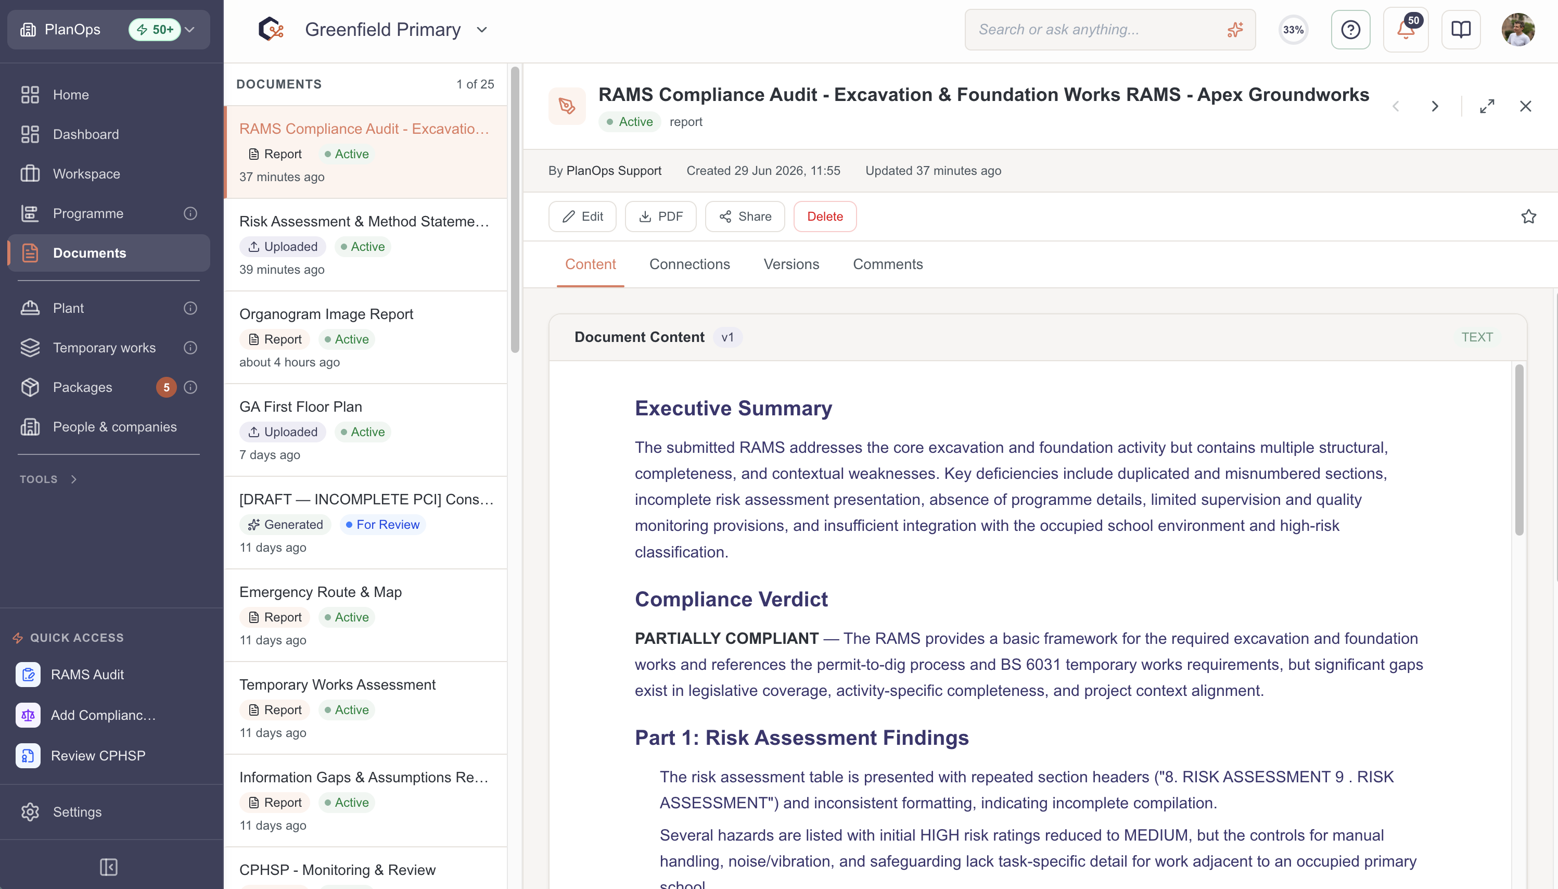Click the 33% progress indicator
The height and width of the screenshot is (889, 1558).
[1293, 29]
